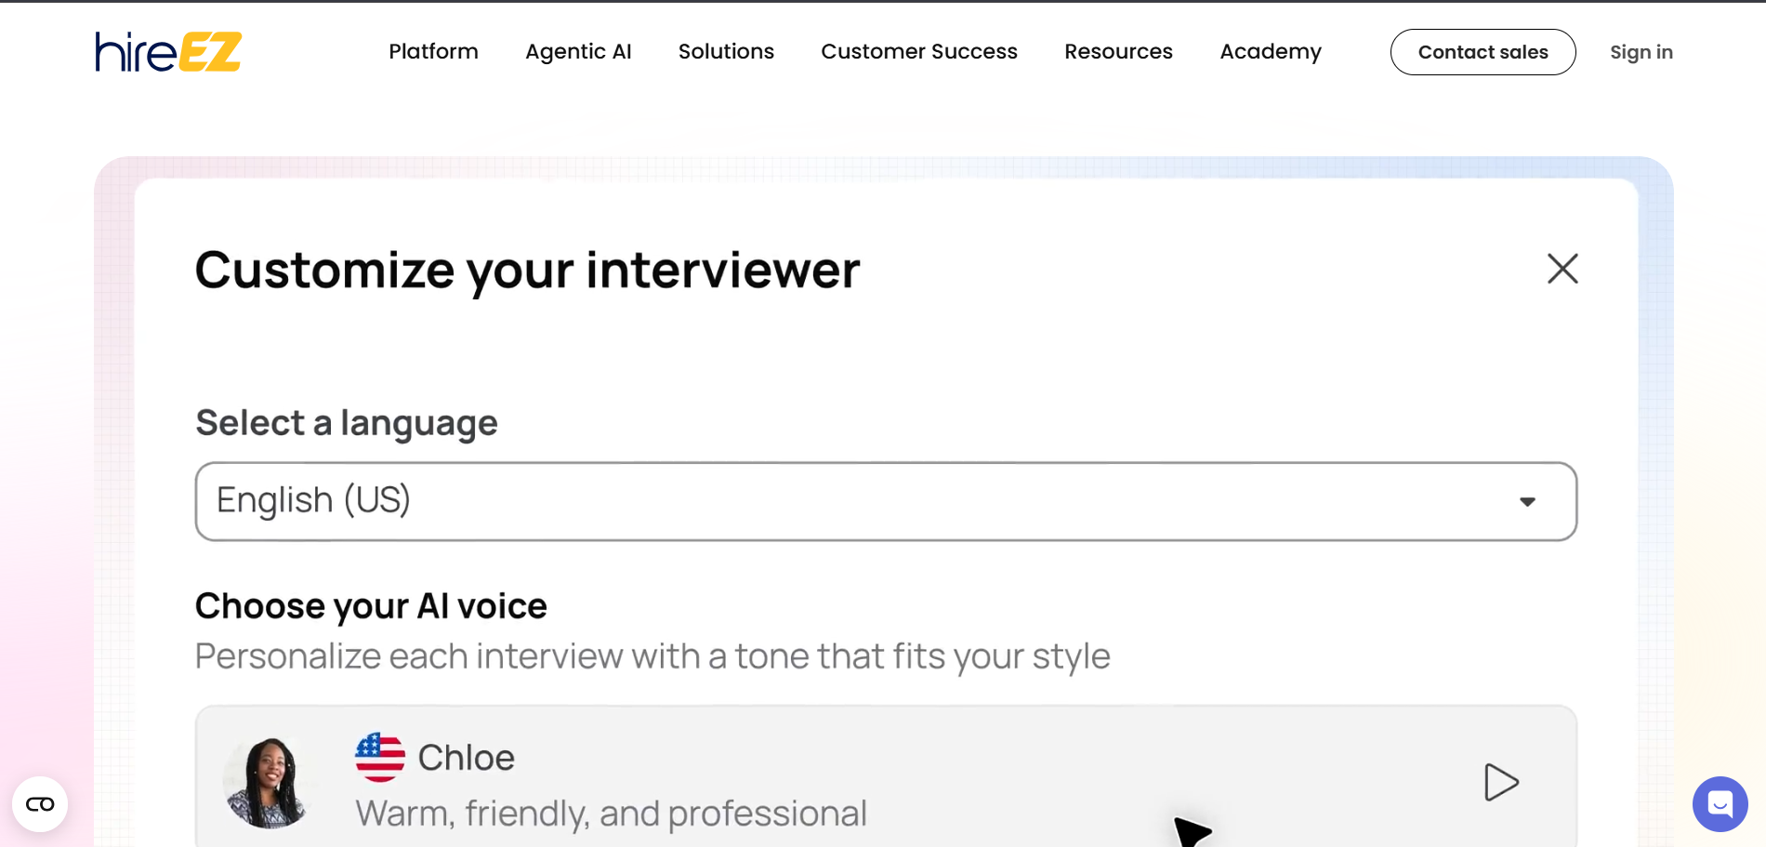Open the Academy menu
Viewport: 1766px width, 847px height.
tap(1270, 52)
